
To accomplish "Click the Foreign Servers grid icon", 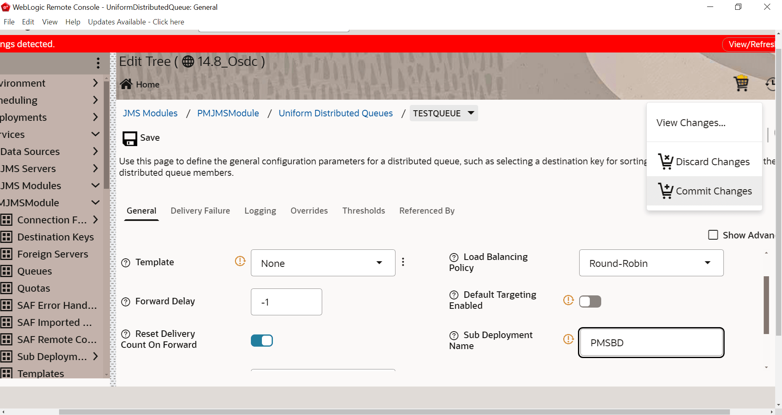I will tap(7, 254).
